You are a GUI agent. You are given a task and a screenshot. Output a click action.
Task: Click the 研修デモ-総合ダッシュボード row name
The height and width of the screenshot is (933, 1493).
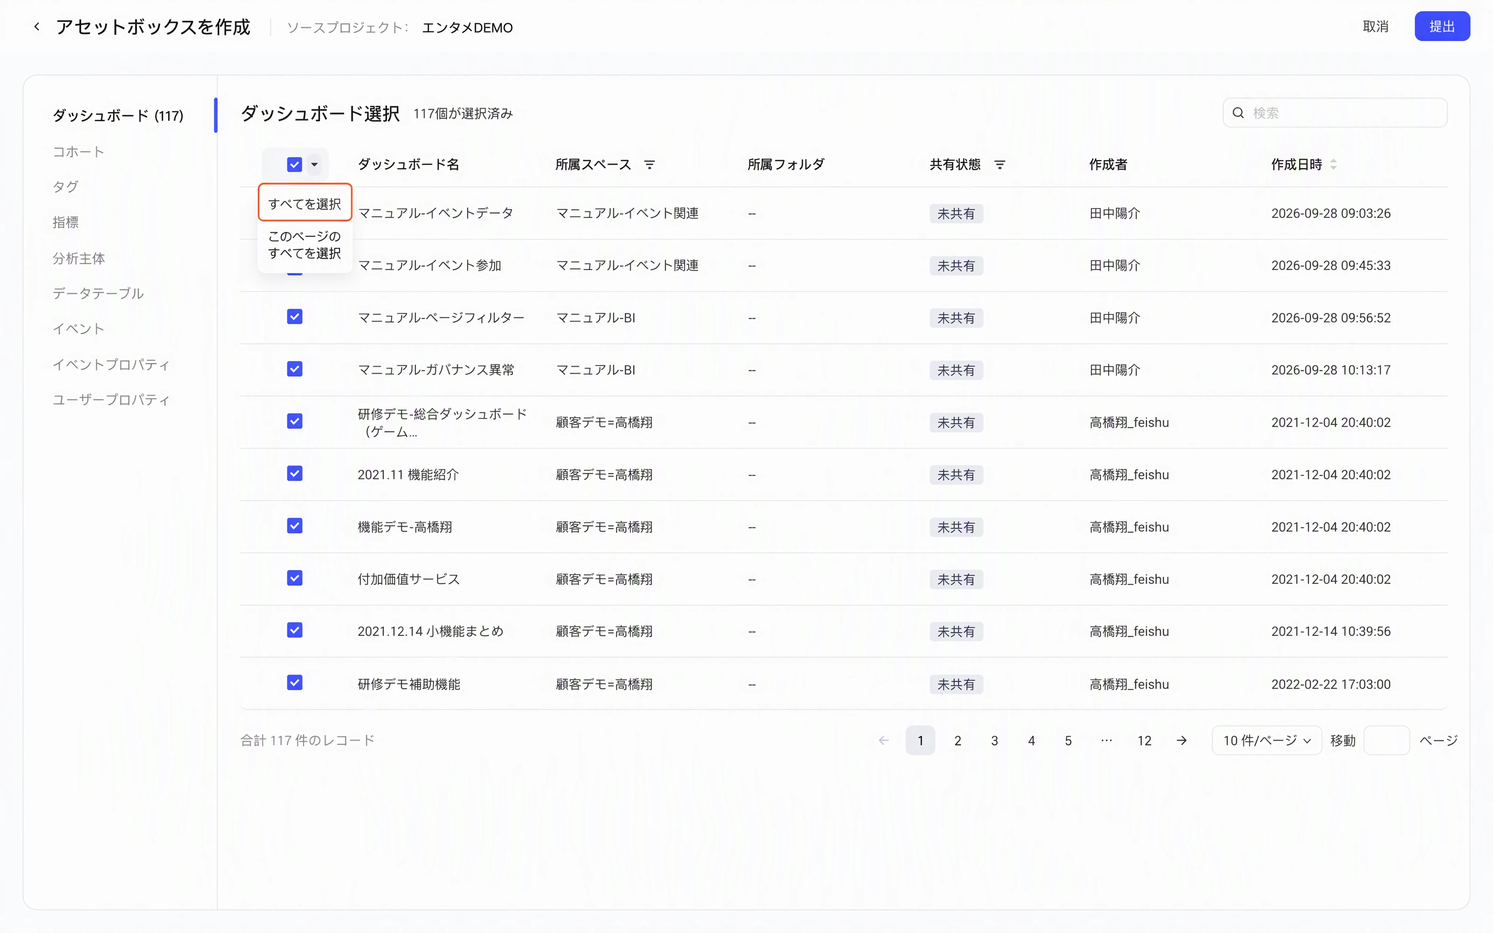pos(442,422)
